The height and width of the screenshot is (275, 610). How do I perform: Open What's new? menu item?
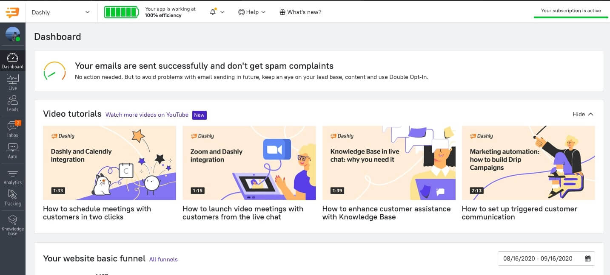[x=300, y=12]
